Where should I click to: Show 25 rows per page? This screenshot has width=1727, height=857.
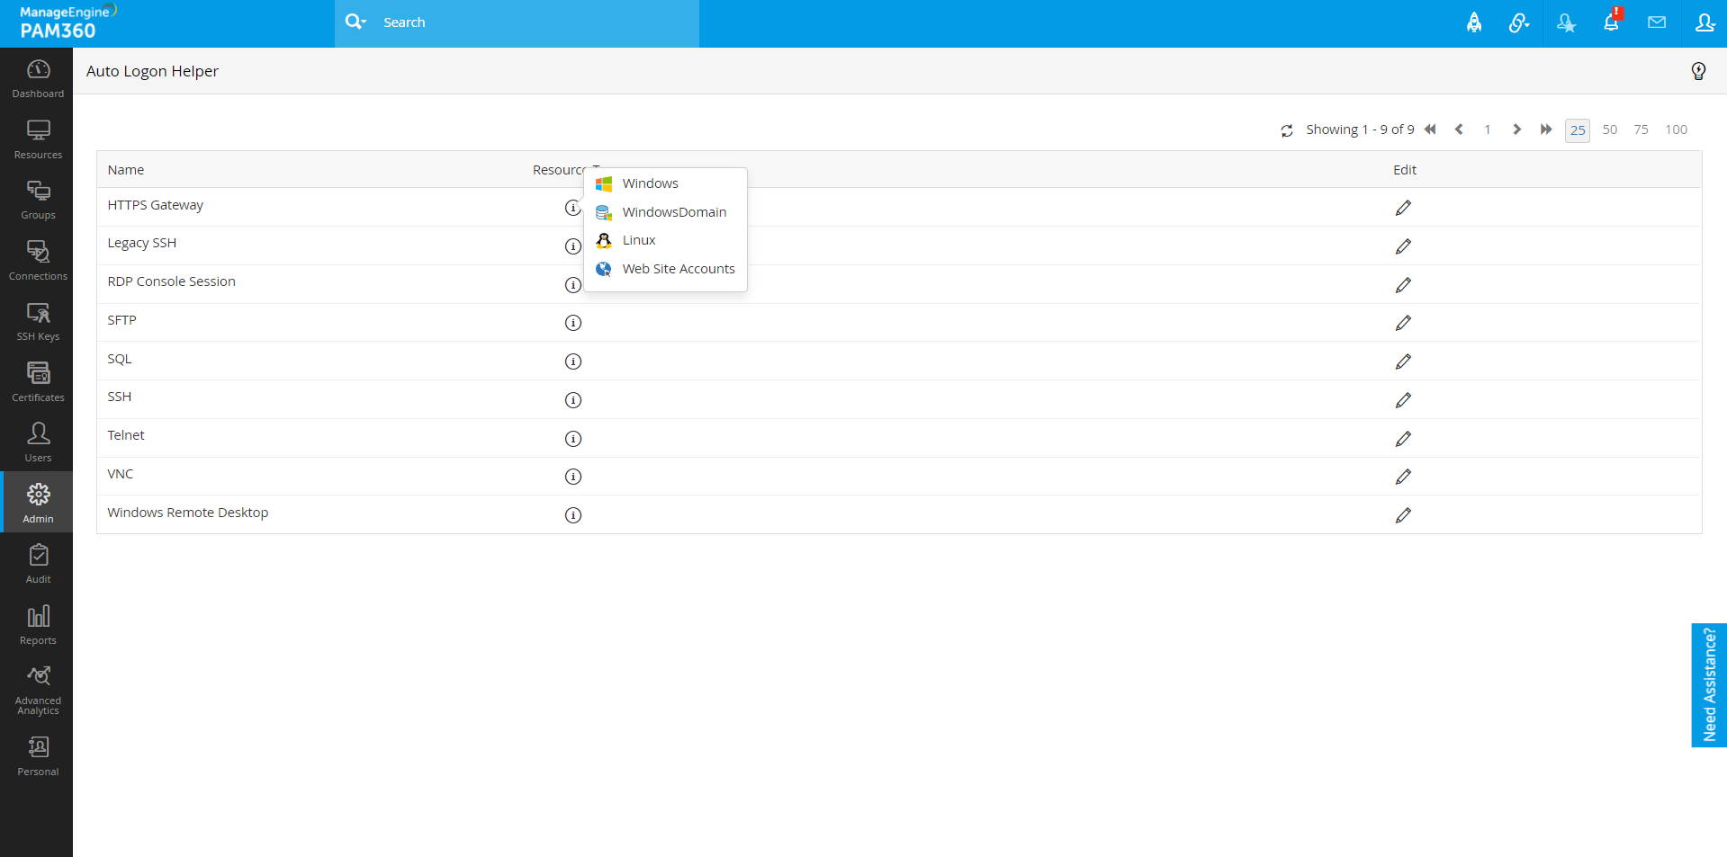pyautogui.click(x=1578, y=130)
